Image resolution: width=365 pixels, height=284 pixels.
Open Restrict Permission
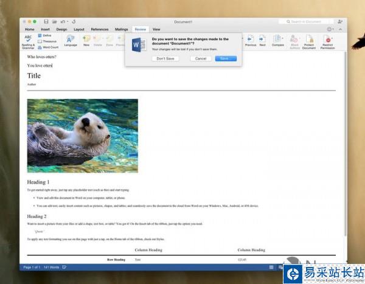click(328, 40)
